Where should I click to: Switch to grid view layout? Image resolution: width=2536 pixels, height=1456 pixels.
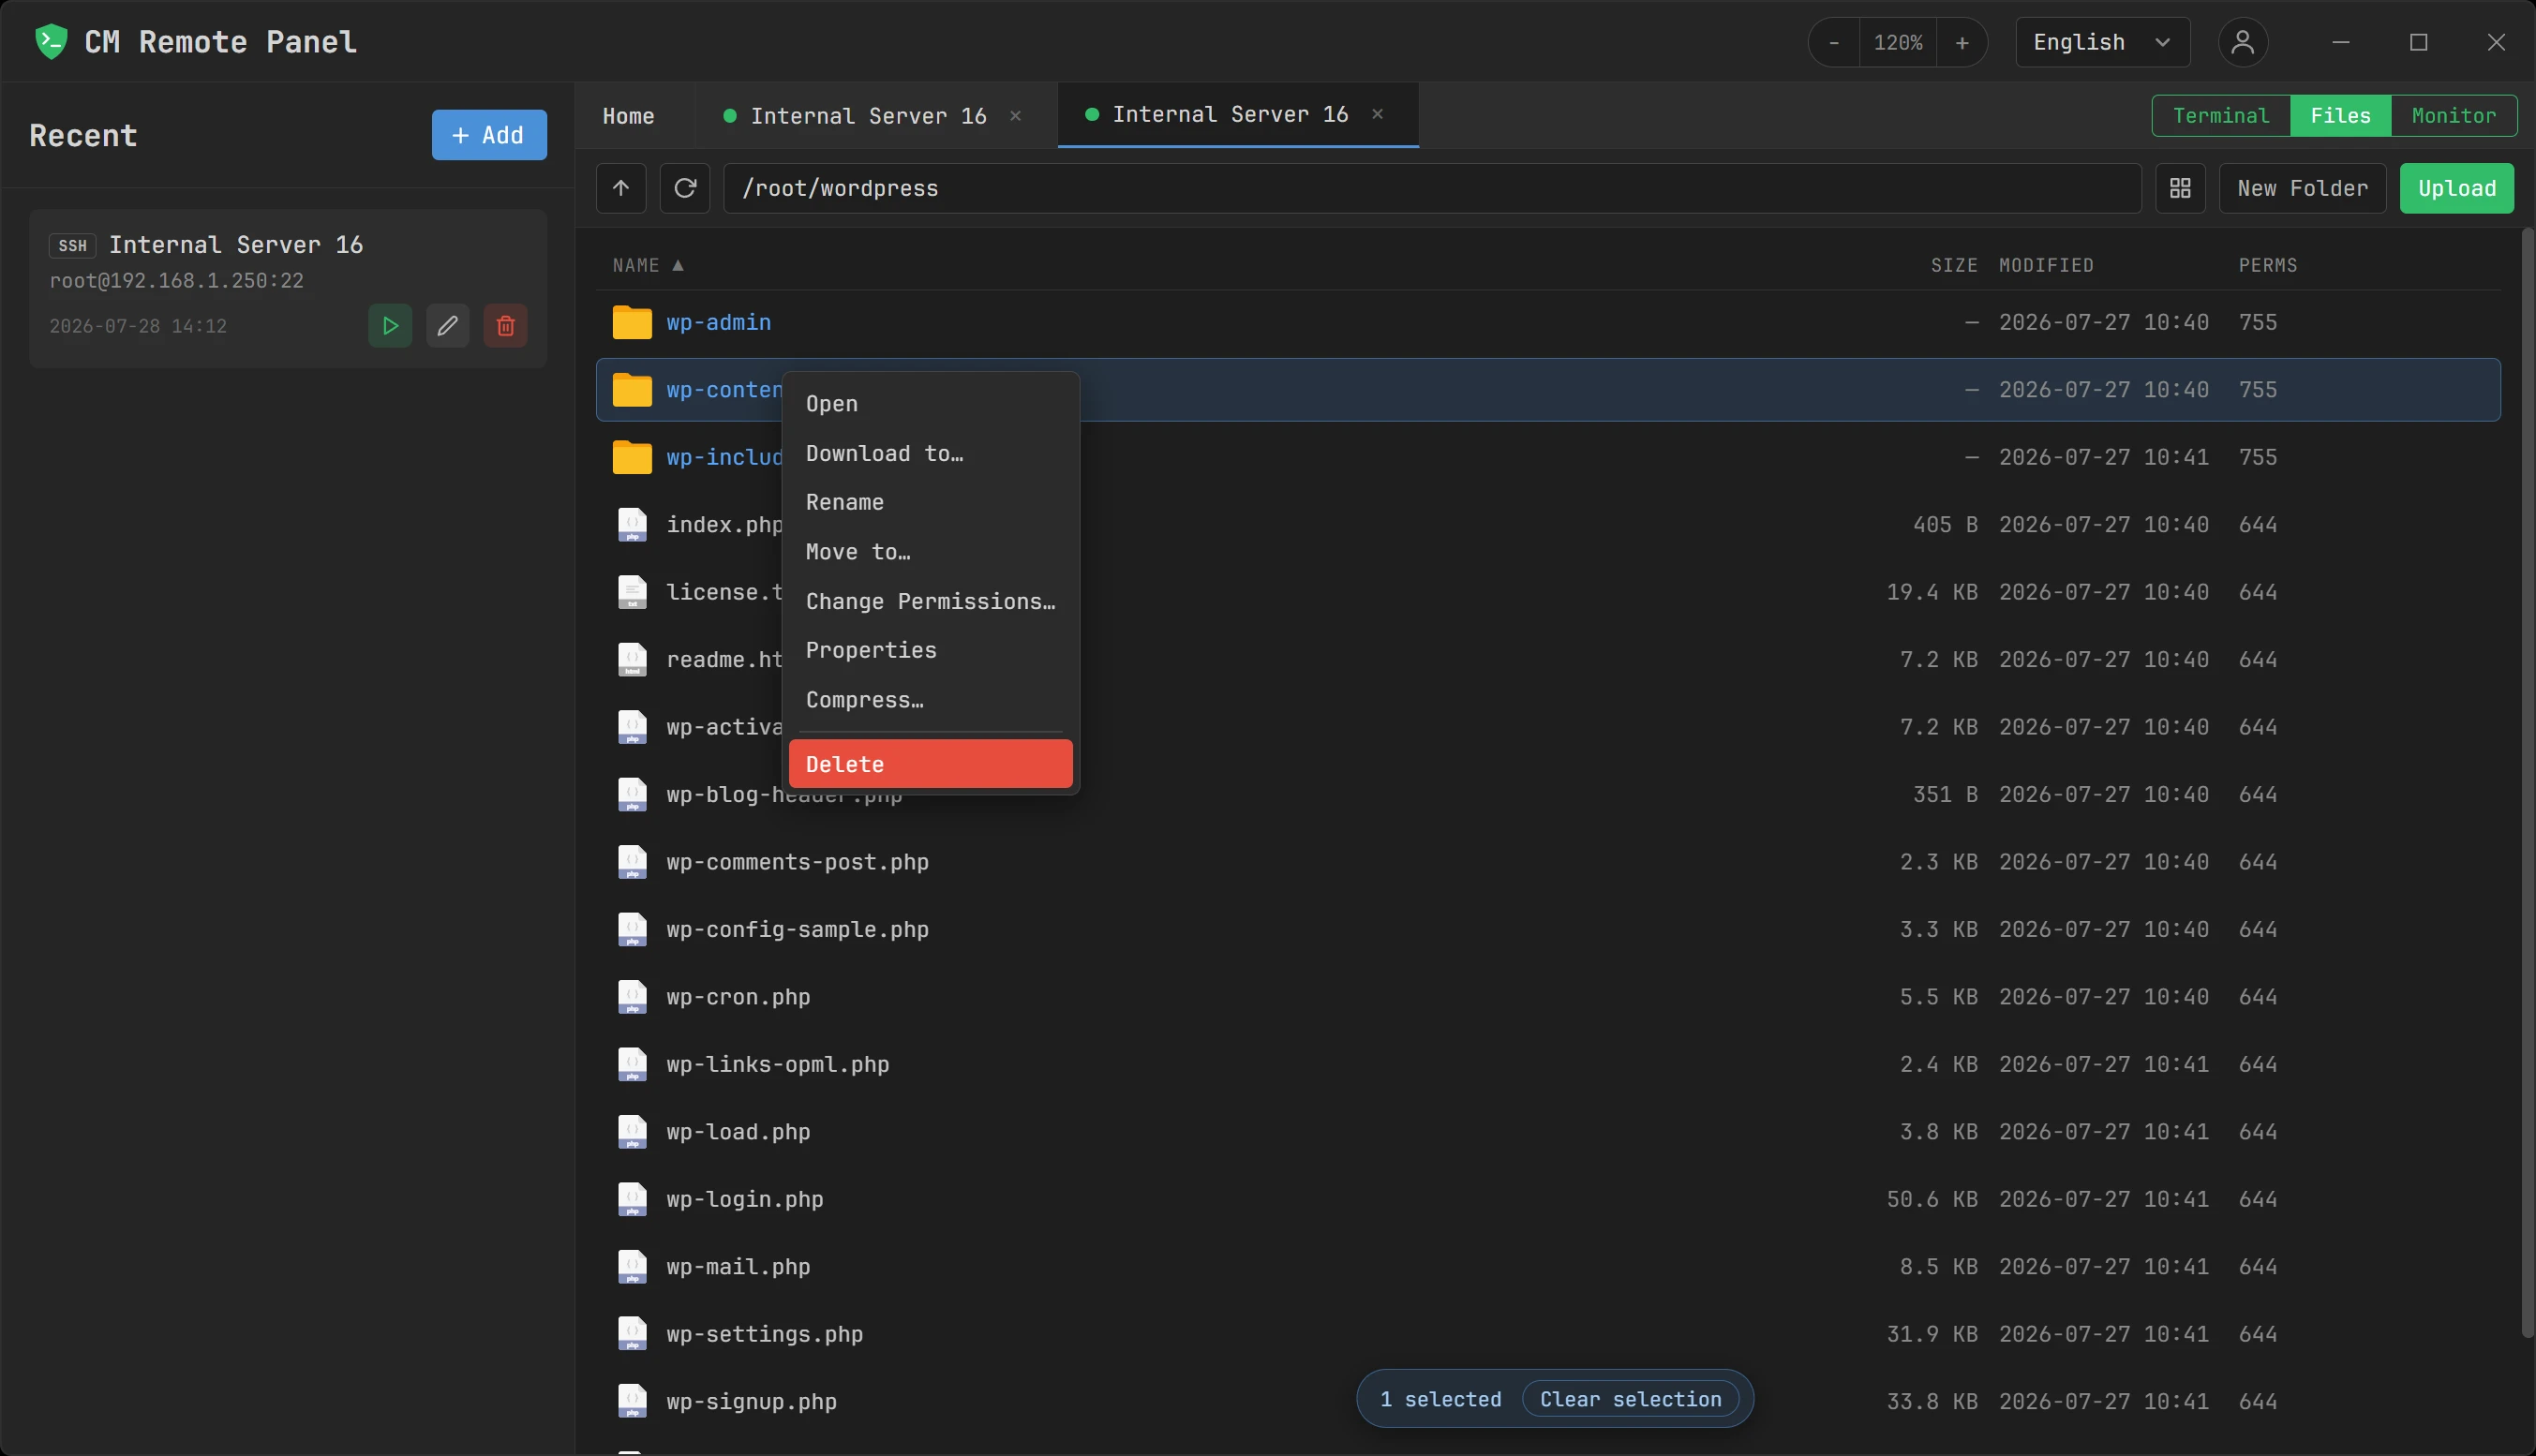[x=2180, y=188]
